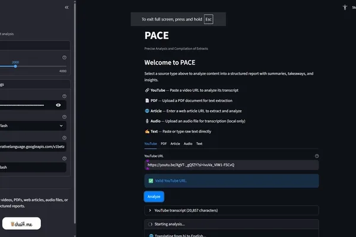Expand the YouTube transcript (20,857 characters) section
The width and height of the screenshot is (356, 237).
click(x=231, y=210)
